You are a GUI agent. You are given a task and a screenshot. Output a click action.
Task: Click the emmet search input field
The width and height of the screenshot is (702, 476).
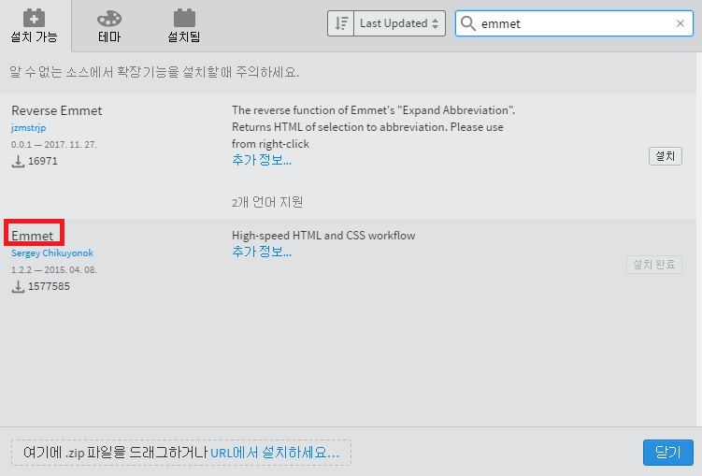pos(574,23)
